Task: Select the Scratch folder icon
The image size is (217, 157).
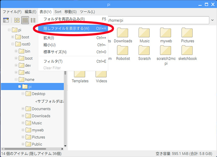Action: [x=144, y=50]
